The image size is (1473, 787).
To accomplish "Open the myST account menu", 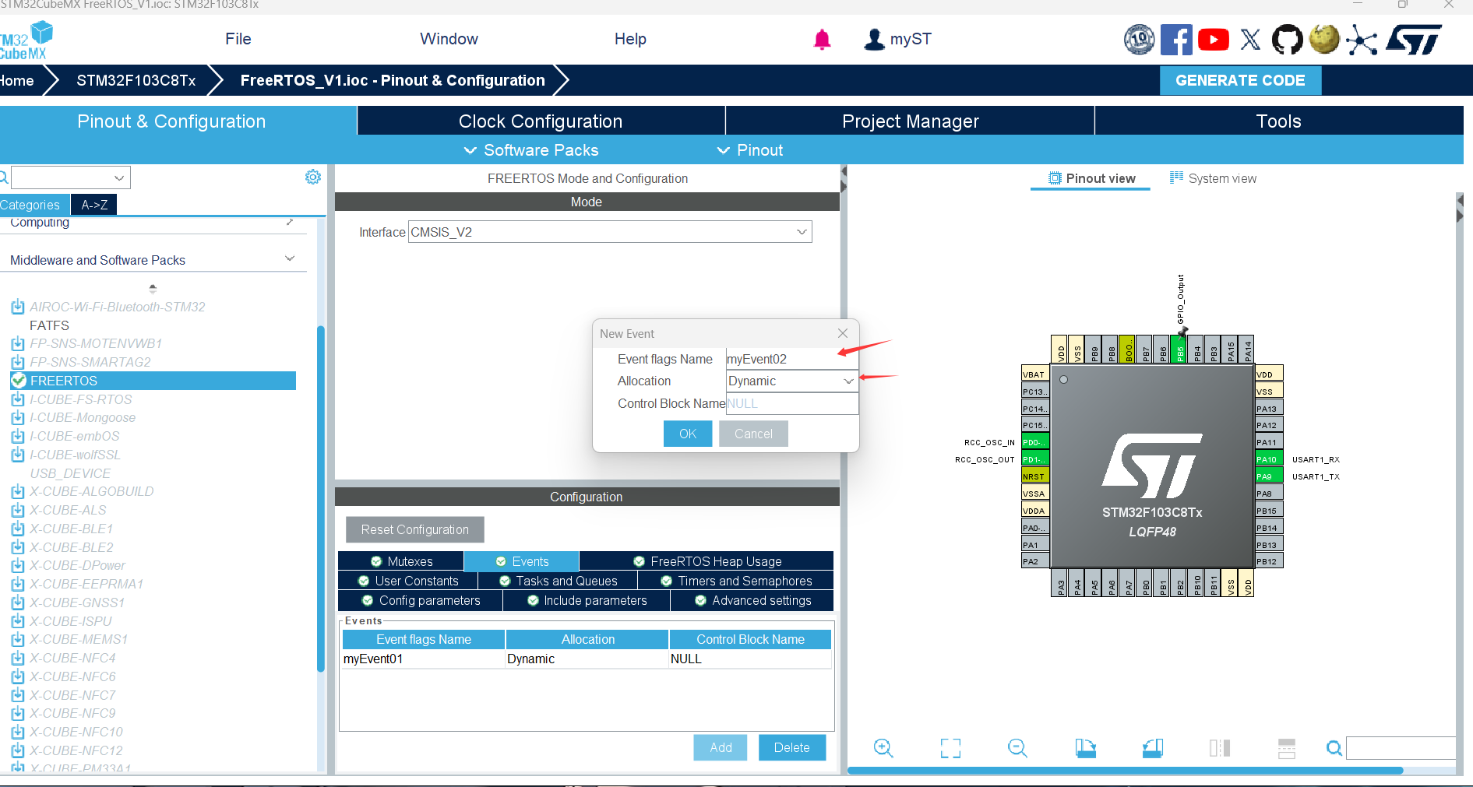I will (897, 39).
